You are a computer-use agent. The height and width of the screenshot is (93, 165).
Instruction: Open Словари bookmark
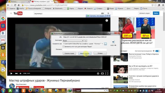98,9
